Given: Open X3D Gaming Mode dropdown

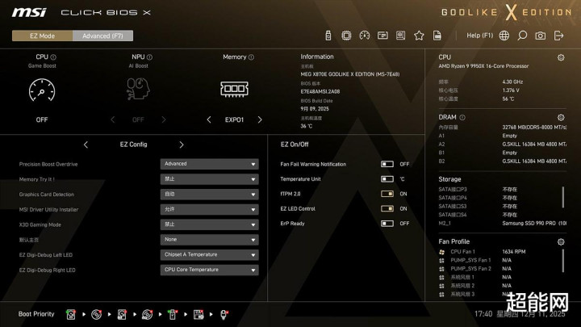Looking at the screenshot, I should (209, 224).
